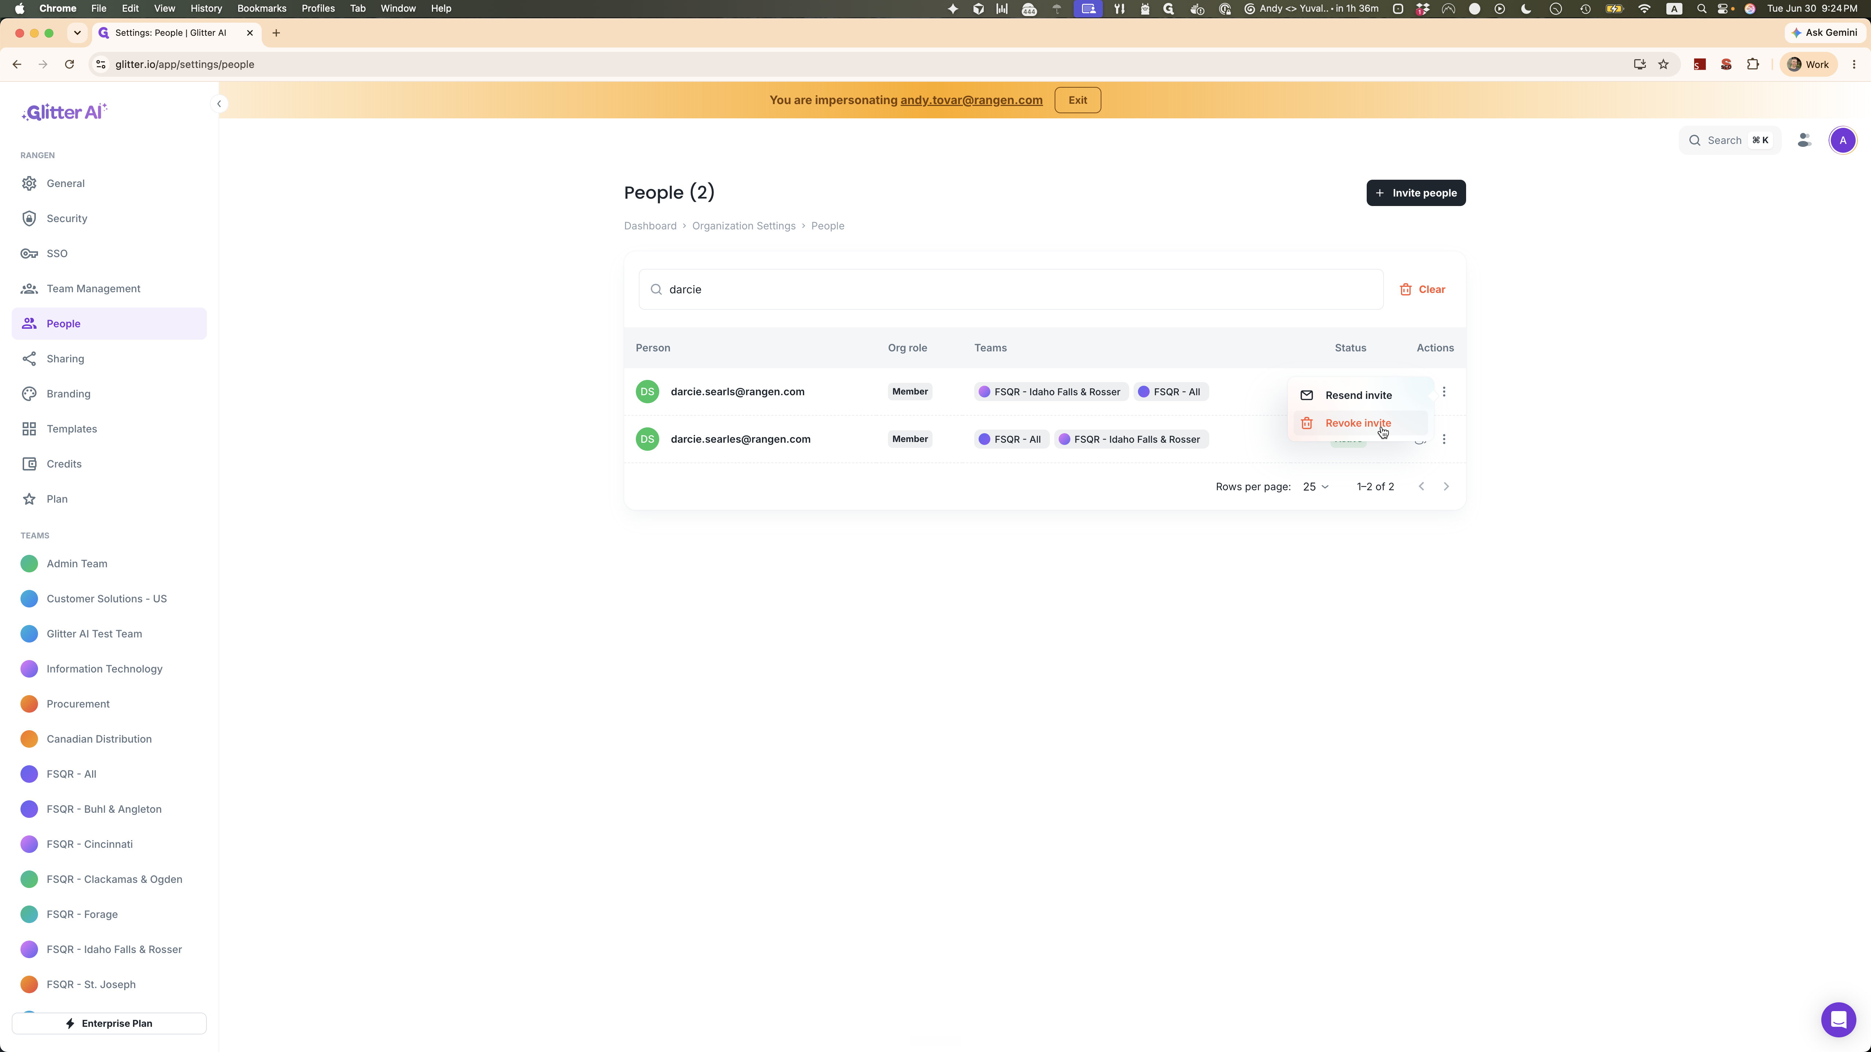Click the Glitter AI logo
This screenshot has height=1052, width=1871.
(x=65, y=112)
